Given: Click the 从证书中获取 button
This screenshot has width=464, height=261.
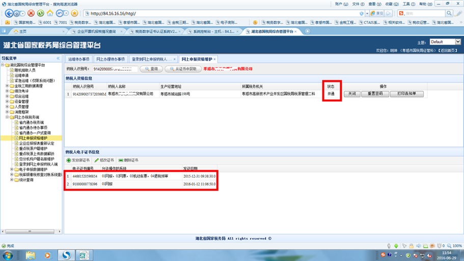Looking at the screenshot, I should pyautogui.click(x=183, y=69).
